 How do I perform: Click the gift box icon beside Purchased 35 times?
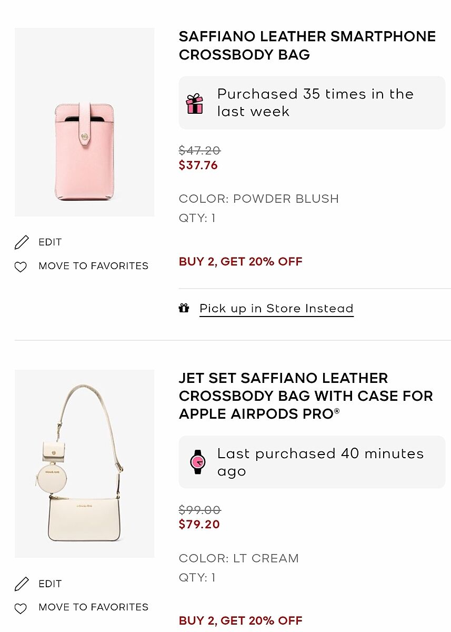[195, 104]
